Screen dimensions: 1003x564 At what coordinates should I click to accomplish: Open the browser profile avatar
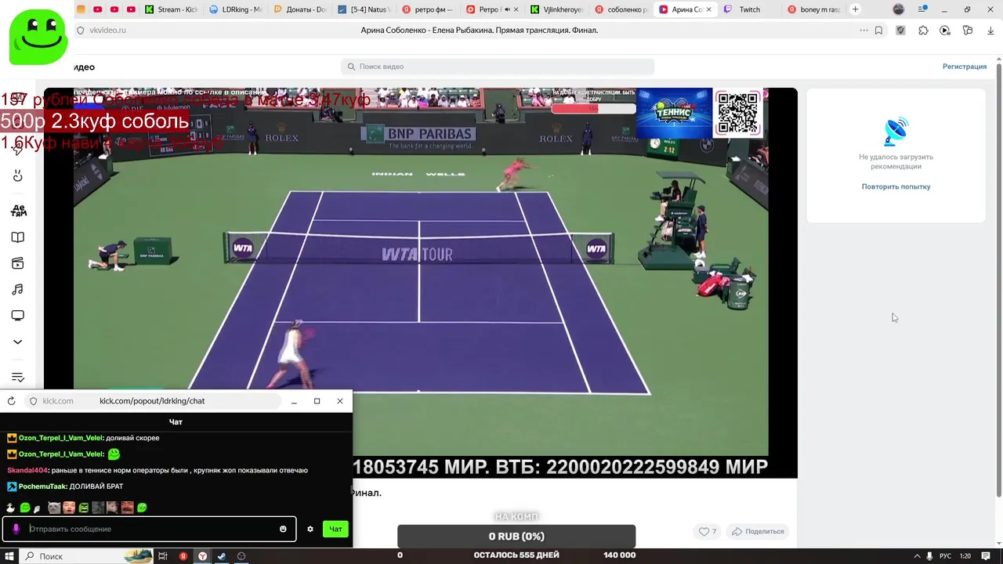click(x=899, y=9)
